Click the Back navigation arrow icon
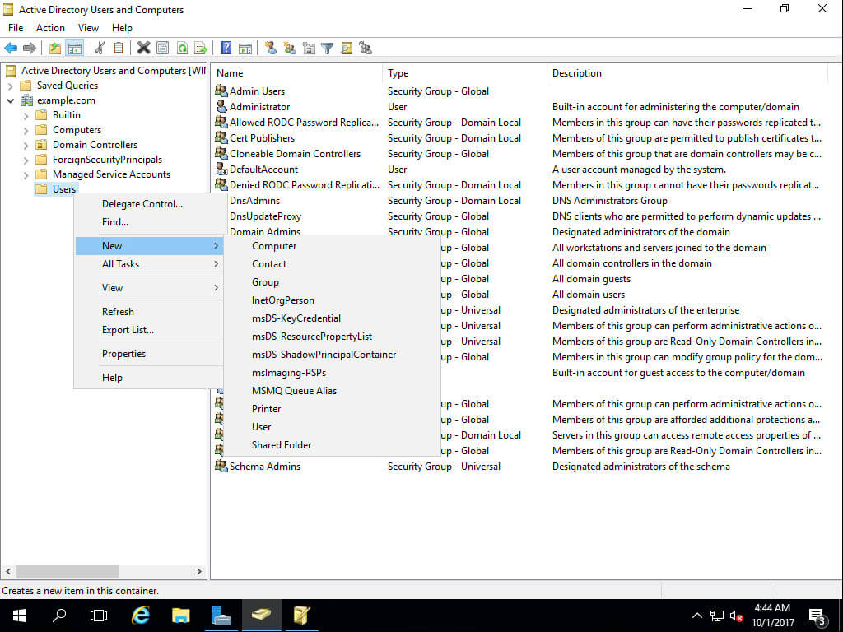This screenshot has width=843, height=632. [x=11, y=48]
